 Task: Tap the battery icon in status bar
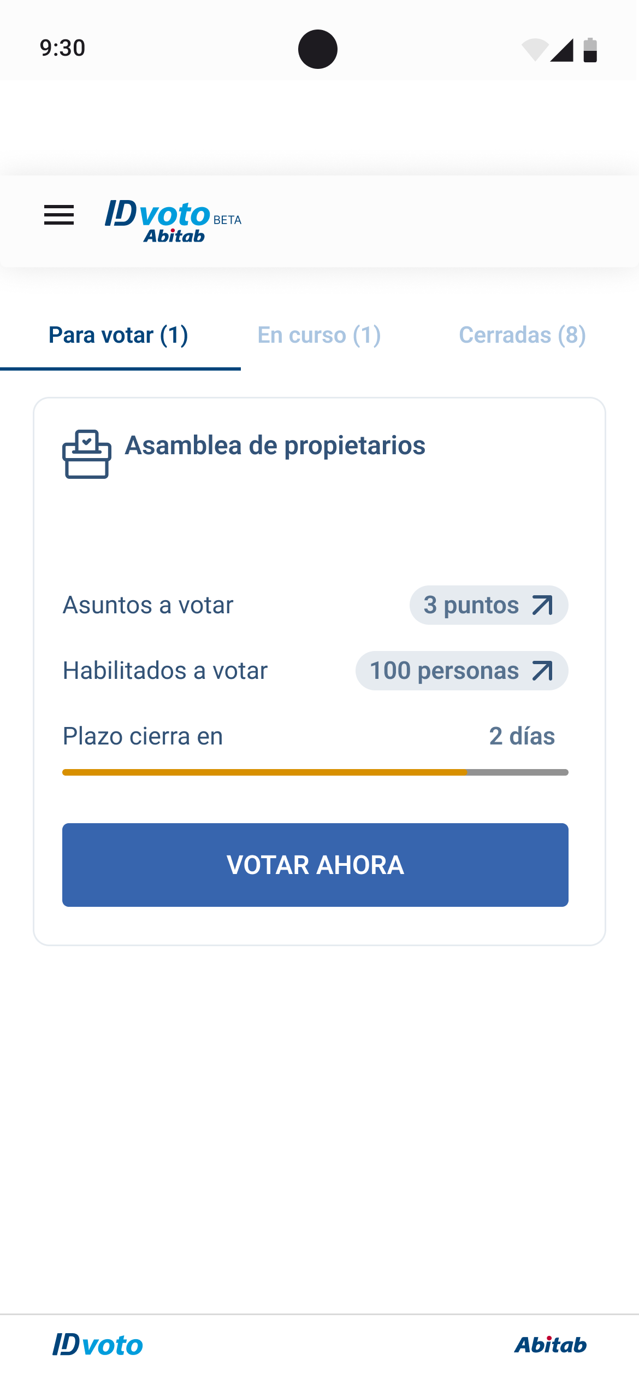point(590,50)
